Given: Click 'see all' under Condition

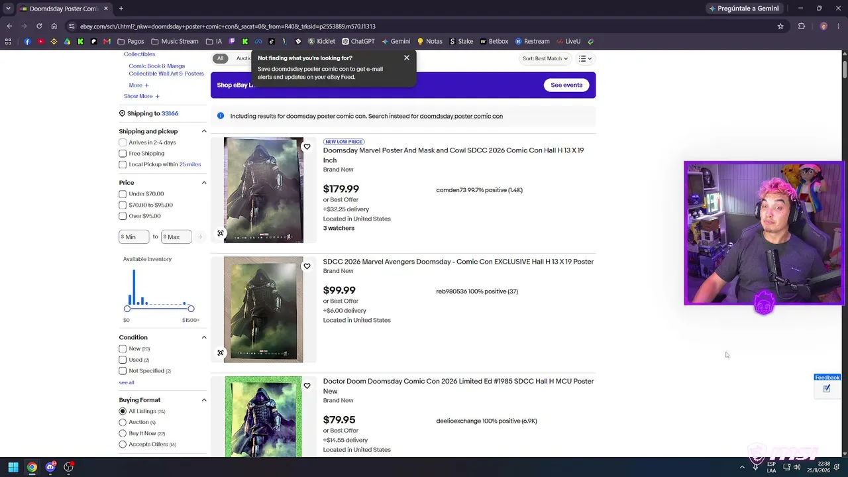Looking at the screenshot, I should pyautogui.click(x=127, y=383).
